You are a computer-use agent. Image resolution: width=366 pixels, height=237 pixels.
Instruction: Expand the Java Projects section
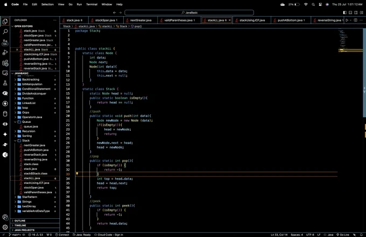35,230
